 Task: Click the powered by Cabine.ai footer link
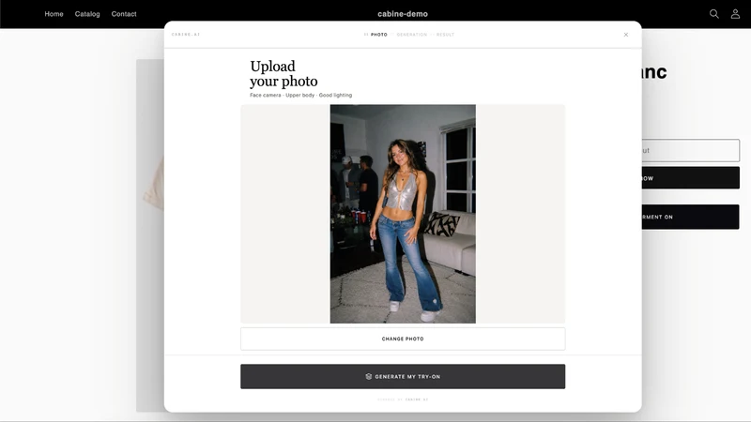[x=403, y=399]
